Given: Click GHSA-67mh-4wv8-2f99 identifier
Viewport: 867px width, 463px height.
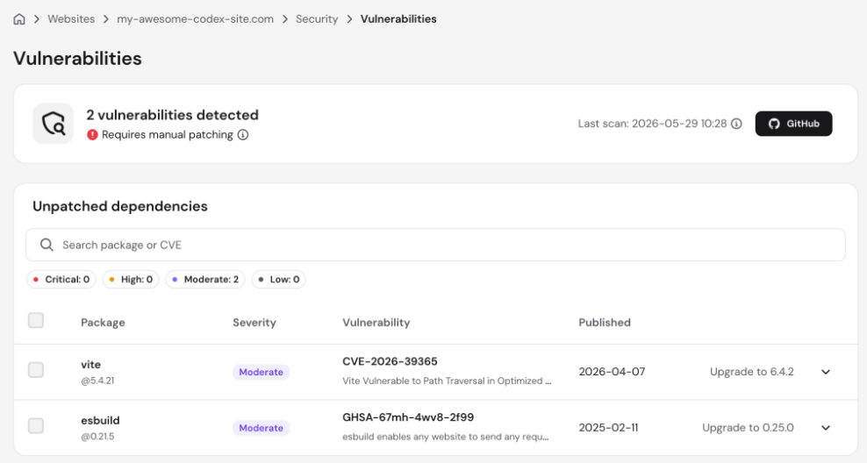Looking at the screenshot, I should [408, 417].
